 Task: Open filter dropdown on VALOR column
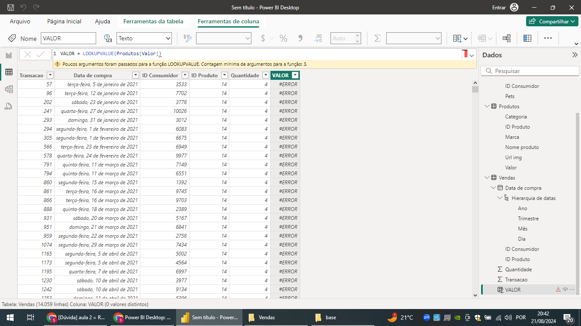point(295,75)
